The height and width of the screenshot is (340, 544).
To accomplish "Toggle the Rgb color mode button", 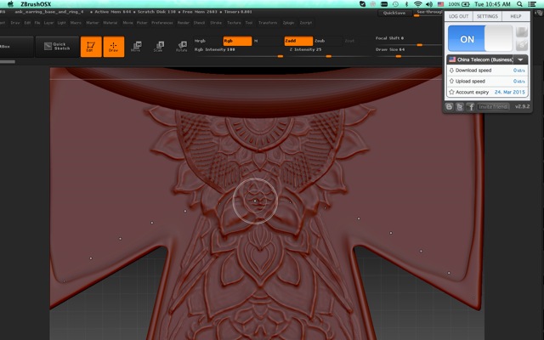I will [x=237, y=41].
